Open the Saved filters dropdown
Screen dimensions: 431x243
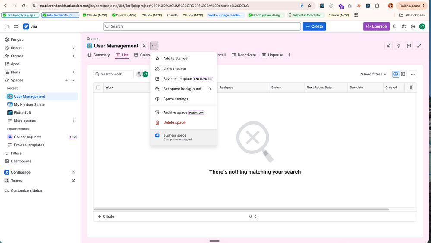(373, 74)
